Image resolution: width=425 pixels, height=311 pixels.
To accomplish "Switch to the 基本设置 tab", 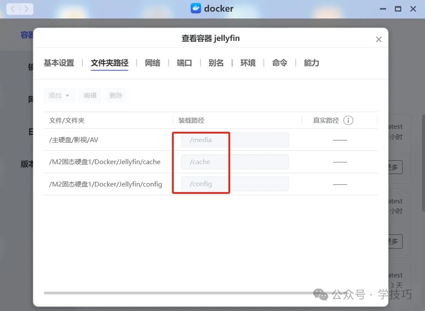I will pos(58,63).
